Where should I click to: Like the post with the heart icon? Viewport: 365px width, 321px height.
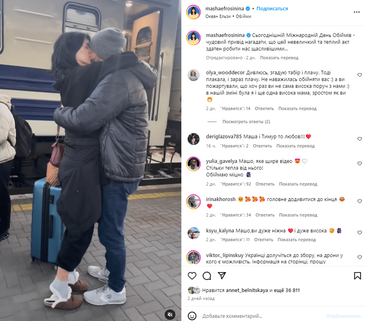click(x=192, y=276)
